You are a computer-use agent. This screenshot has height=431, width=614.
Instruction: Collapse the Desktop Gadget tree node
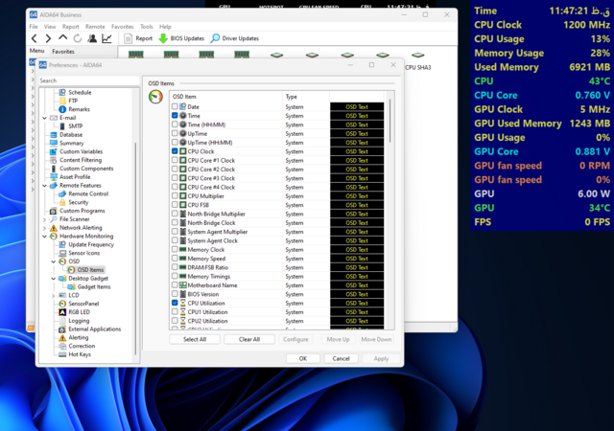pos(54,279)
